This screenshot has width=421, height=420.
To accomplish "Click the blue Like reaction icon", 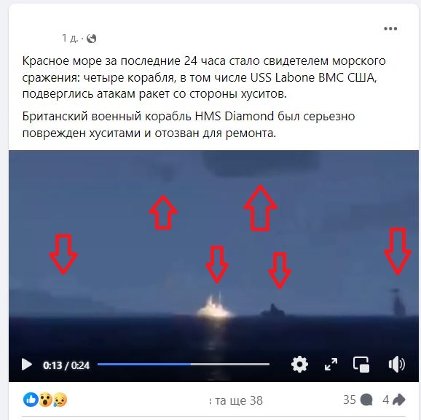I will 31,400.
